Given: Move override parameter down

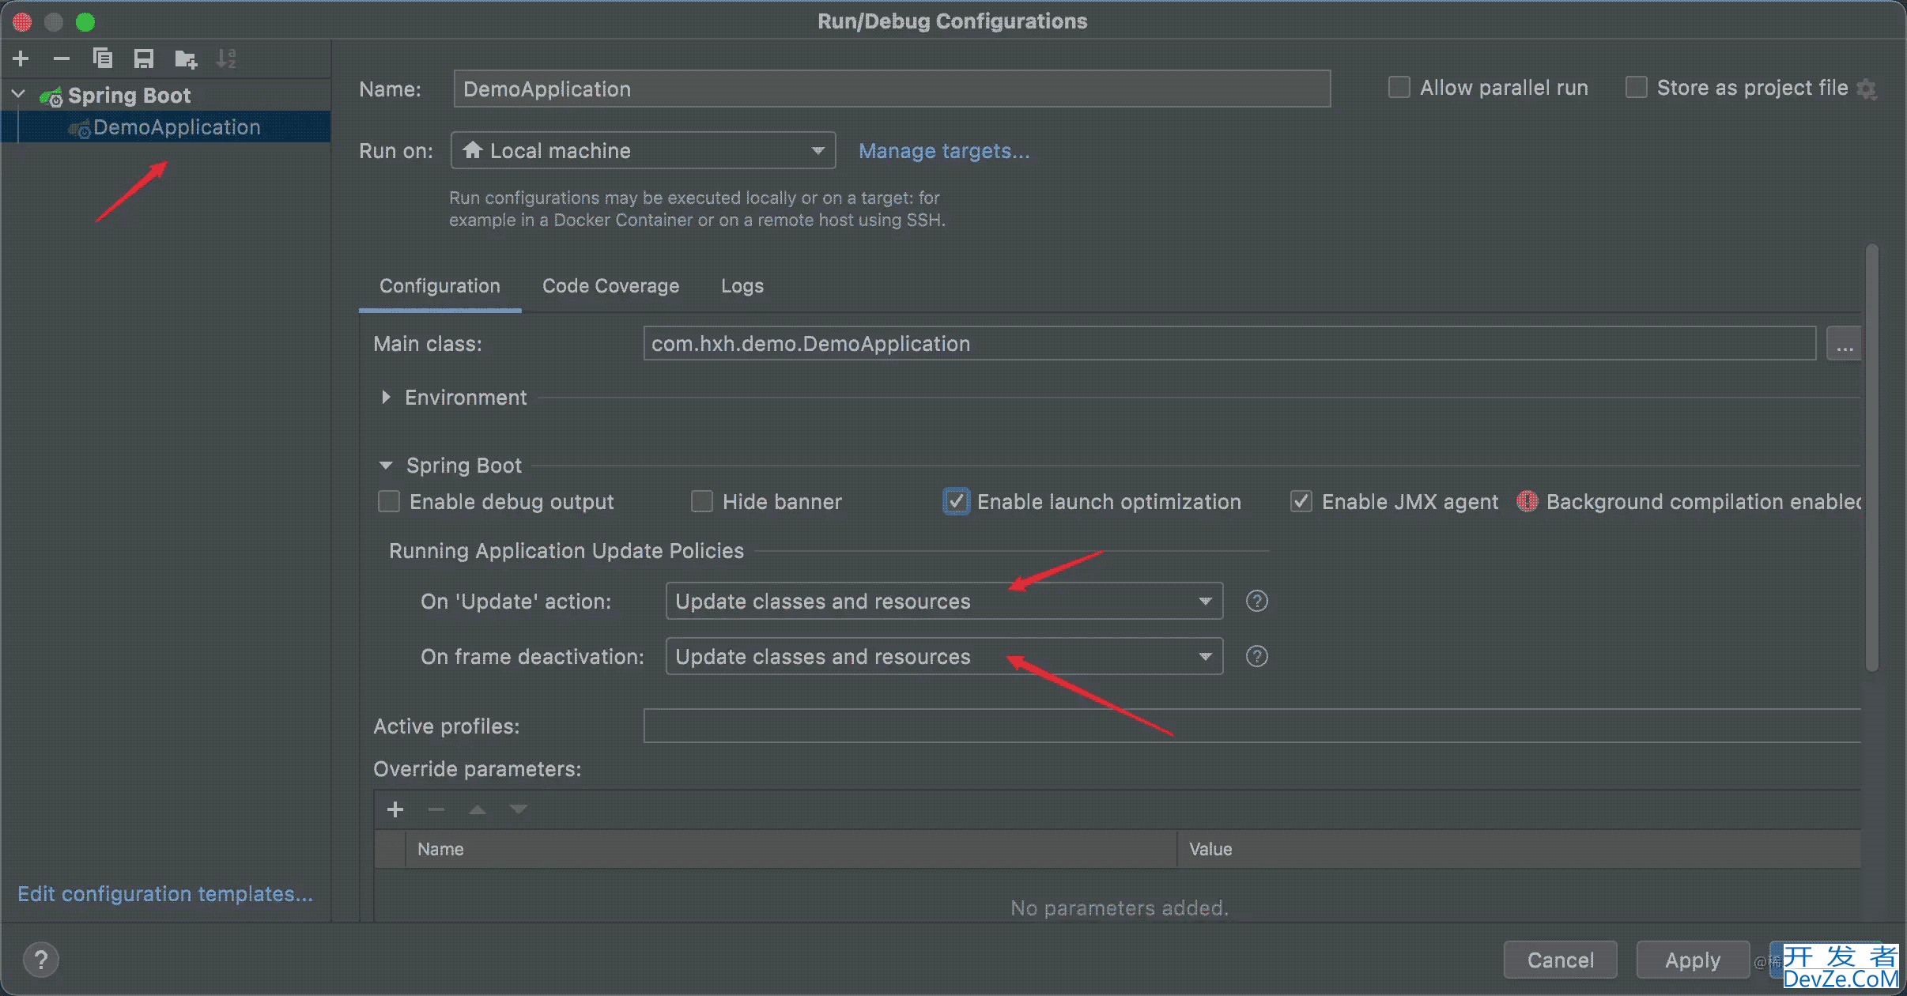Looking at the screenshot, I should [x=519, y=809].
